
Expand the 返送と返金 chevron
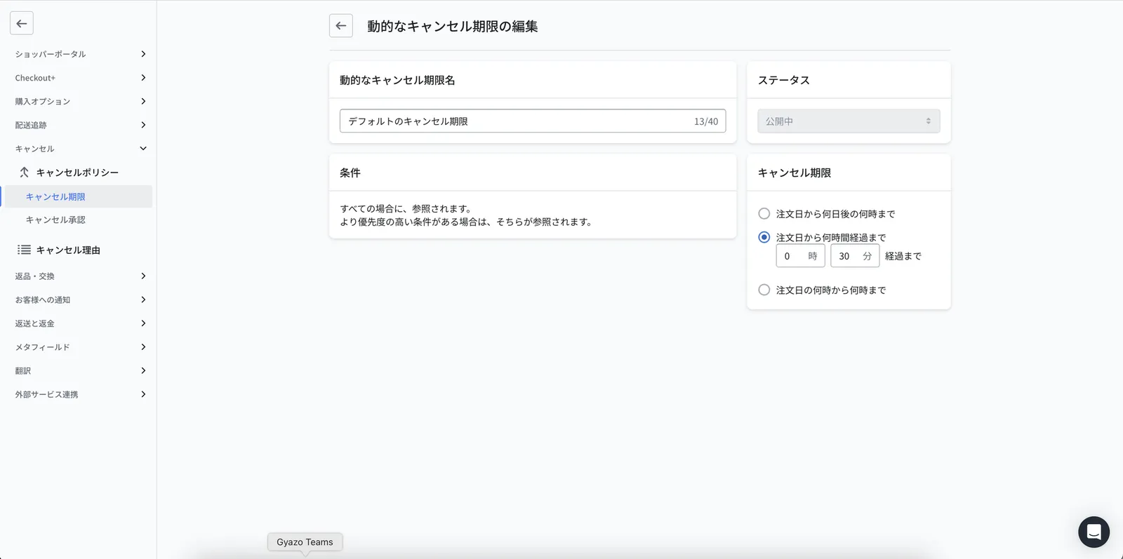point(143,323)
